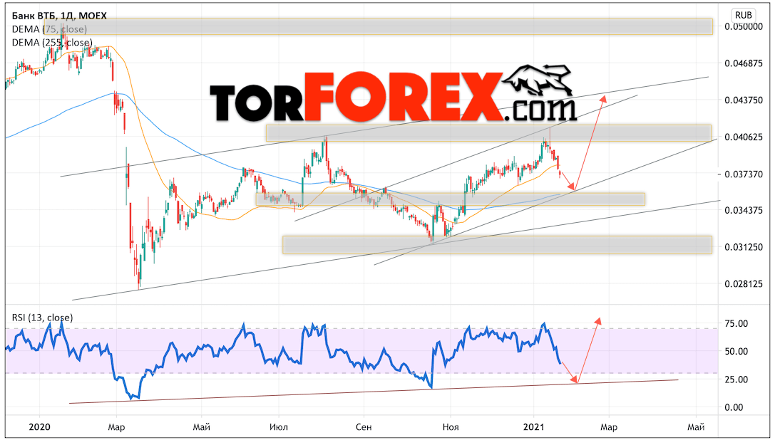Click the RUB currency button
This screenshot has width=775, height=440.
(x=743, y=16)
